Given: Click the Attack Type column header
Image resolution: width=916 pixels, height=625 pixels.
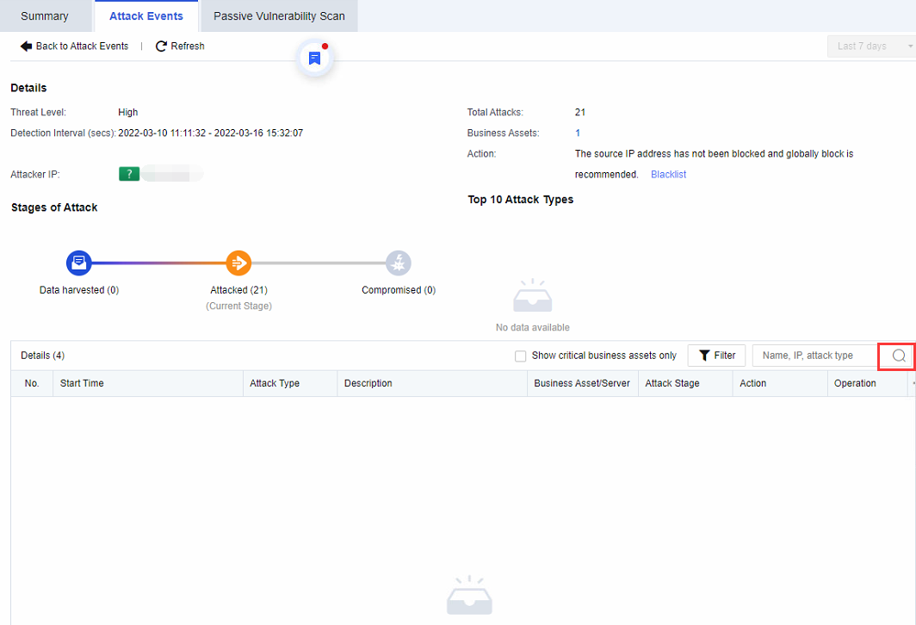Looking at the screenshot, I should (x=275, y=383).
